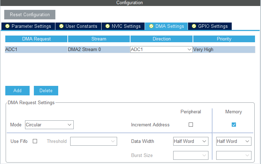
Task: Click the Very High priority cell
Action: pos(224,50)
